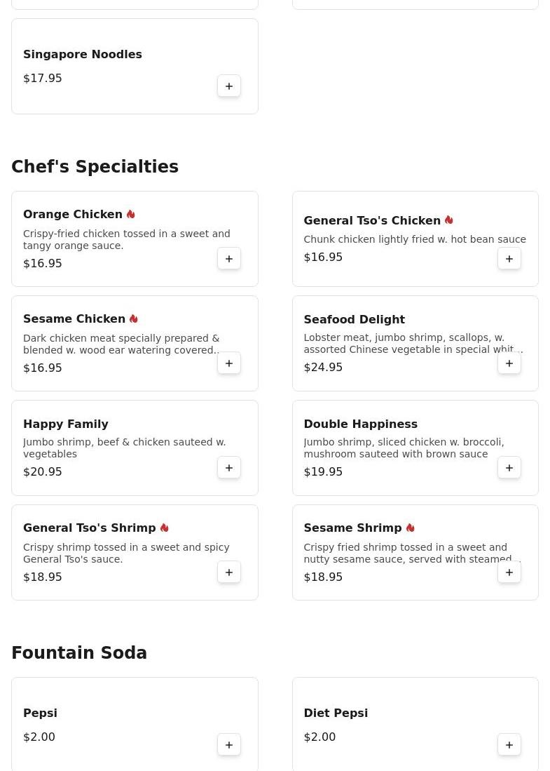The height and width of the screenshot is (771, 550).
Task: Click the spicy flame icon beside Sesame Shrimp
Action: (x=411, y=528)
